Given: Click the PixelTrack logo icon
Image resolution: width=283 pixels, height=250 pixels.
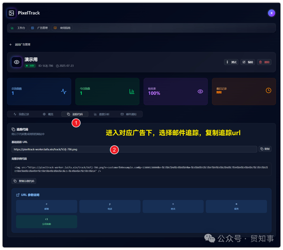Looking at the screenshot, I should (11, 13).
